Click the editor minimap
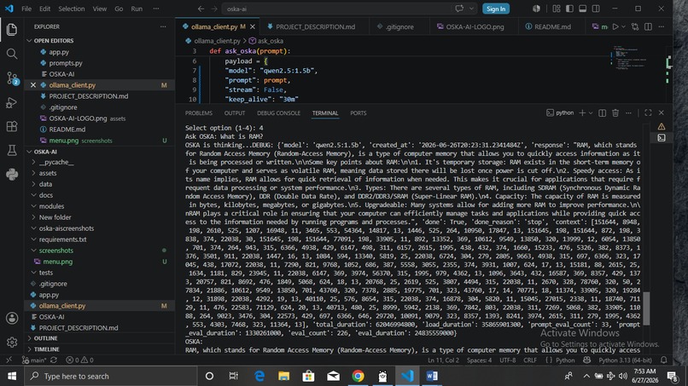This screenshot has width=688, height=386. [629, 57]
